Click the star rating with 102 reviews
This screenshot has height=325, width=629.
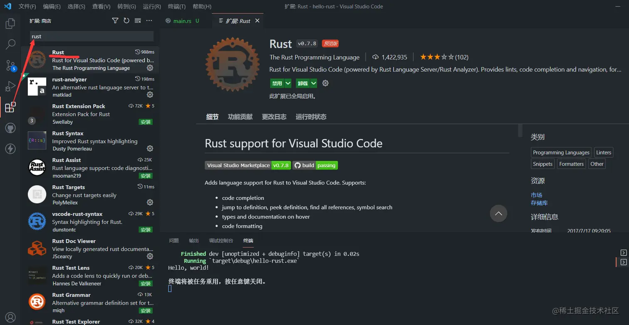[x=444, y=57]
